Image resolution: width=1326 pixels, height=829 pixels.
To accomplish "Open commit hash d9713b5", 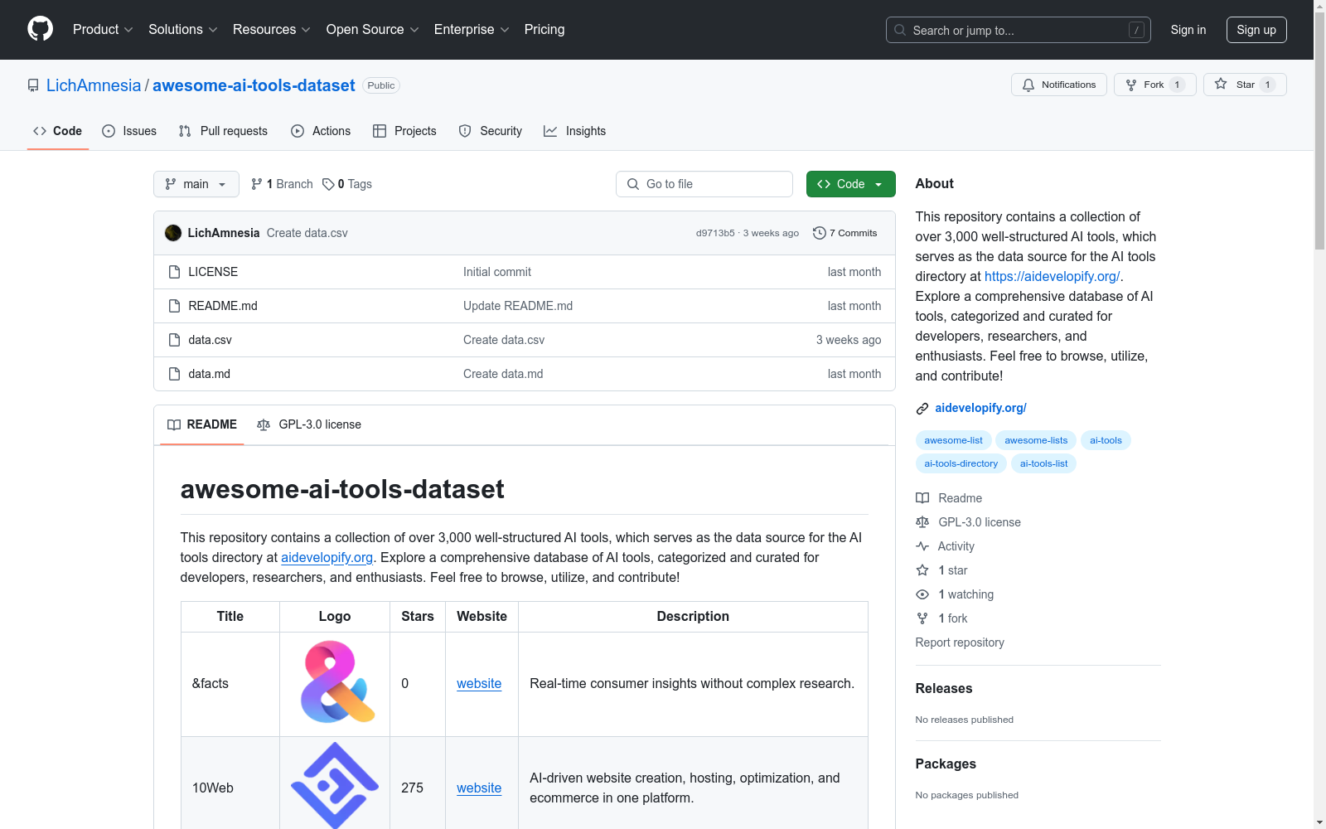I will 715,233.
